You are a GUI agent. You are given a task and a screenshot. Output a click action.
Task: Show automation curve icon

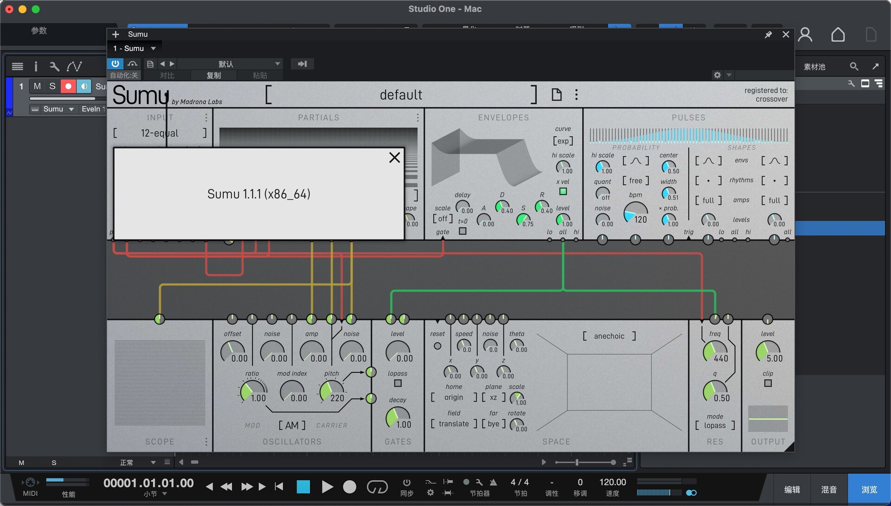pos(74,66)
